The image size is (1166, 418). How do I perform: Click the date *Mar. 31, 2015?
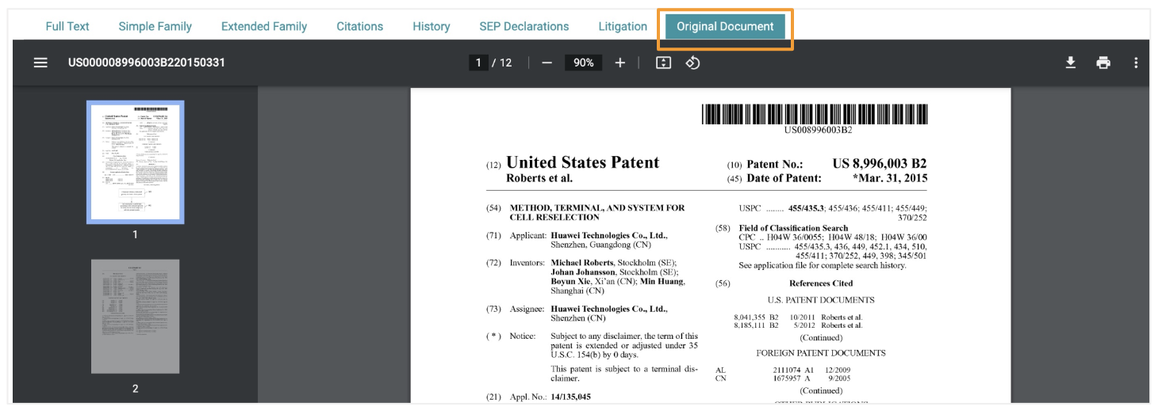[890, 178]
